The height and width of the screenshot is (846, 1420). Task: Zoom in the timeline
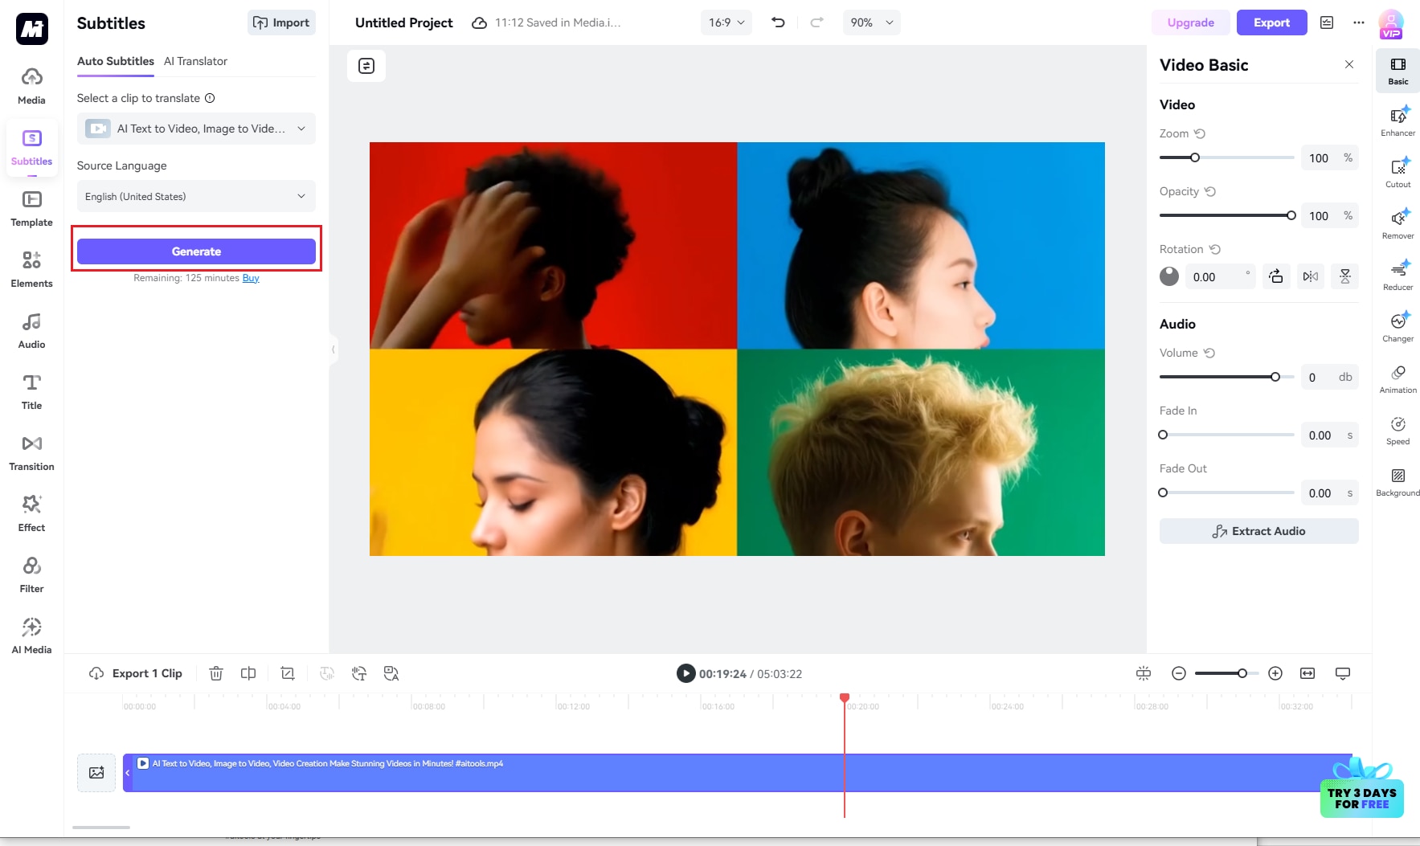pos(1275,673)
